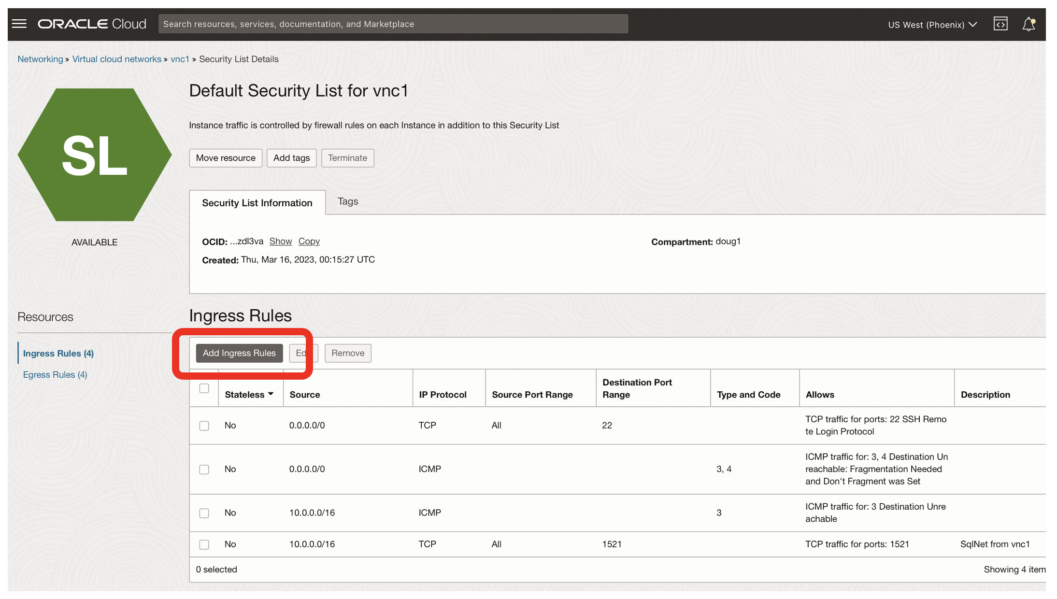Click the Add tags button

point(291,158)
